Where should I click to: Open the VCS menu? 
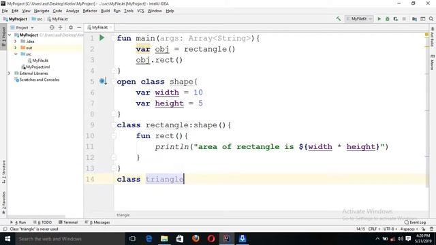tap(140, 11)
